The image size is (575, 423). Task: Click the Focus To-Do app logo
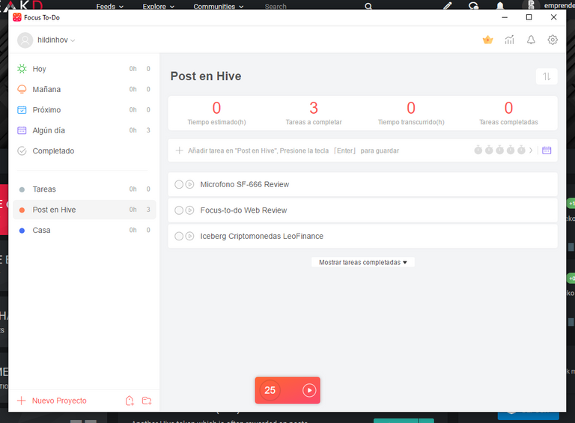(17, 17)
